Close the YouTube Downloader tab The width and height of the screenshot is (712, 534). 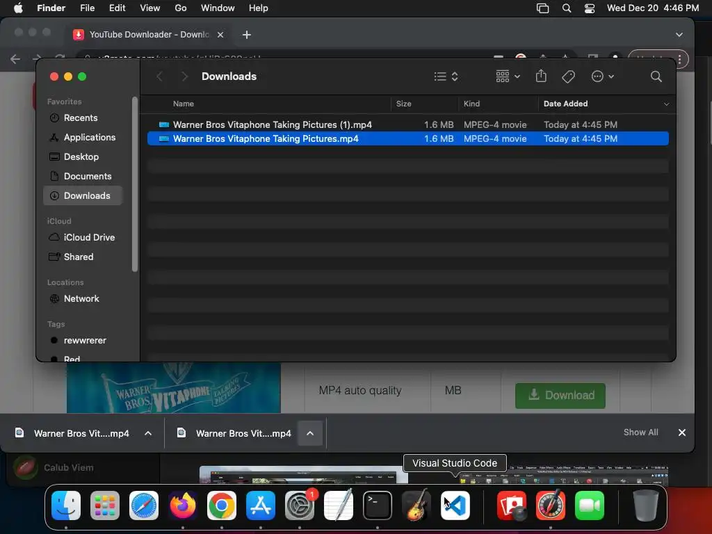click(220, 35)
